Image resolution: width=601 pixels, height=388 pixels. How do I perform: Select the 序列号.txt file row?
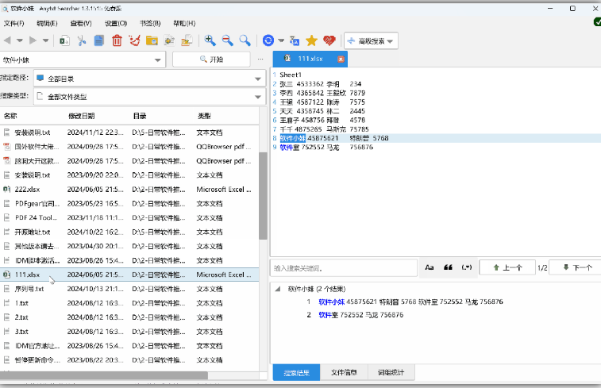click(129, 289)
